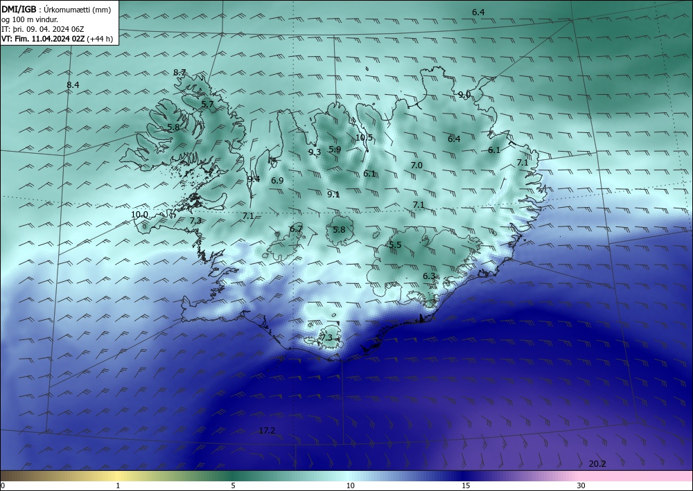Select the 10.5 precipitation value
The image size is (693, 491).
coord(365,137)
